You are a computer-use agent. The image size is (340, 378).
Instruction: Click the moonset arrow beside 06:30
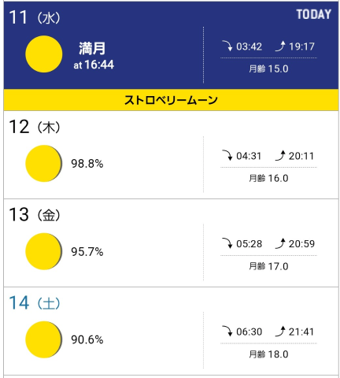tap(227, 332)
